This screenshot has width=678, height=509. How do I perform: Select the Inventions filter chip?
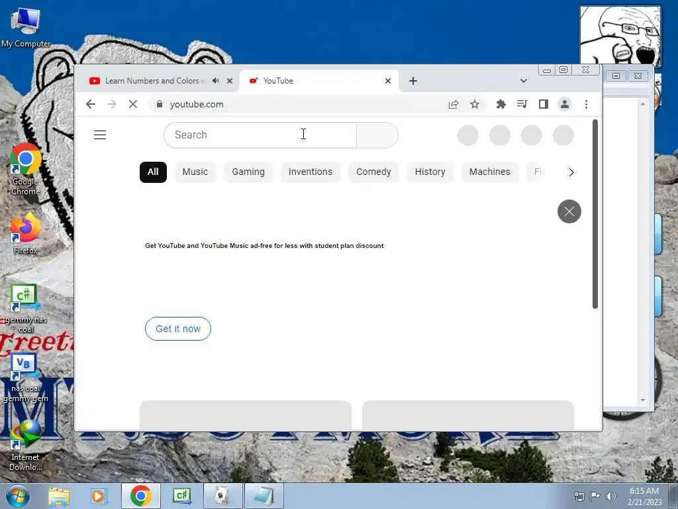pyautogui.click(x=311, y=172)
